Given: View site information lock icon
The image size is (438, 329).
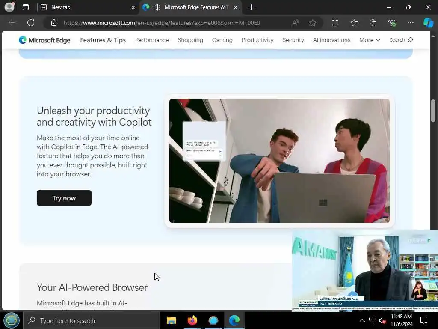Looking at the screenshot, I should point(54,23).
